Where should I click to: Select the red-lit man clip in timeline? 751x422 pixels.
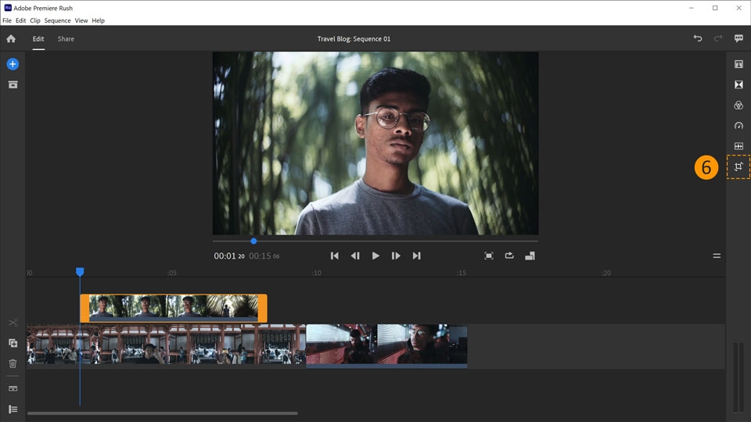click(386, 346)
